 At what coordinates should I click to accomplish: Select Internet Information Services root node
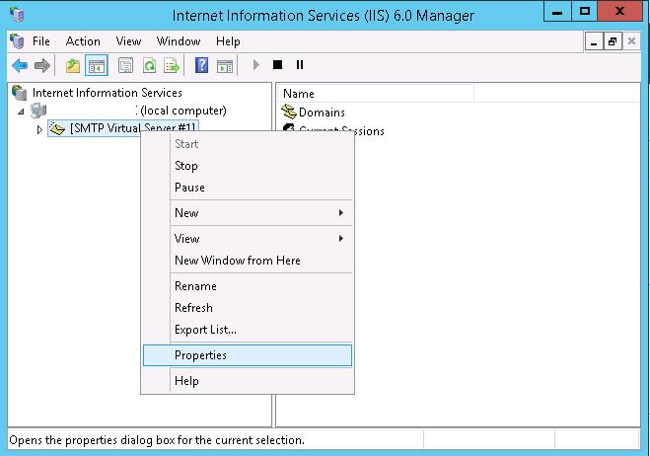[107, 93]
